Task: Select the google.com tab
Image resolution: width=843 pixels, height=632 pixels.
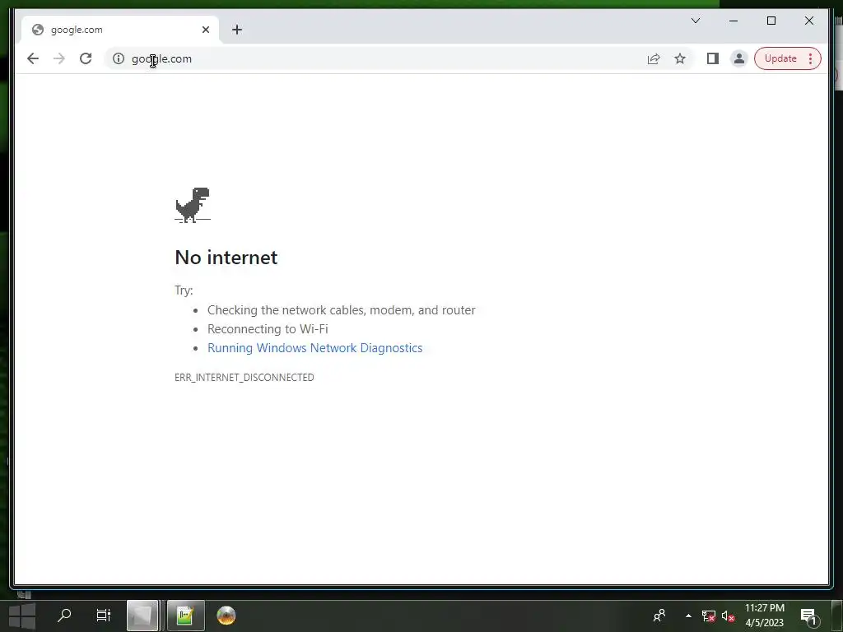Action: pos(120,30)
